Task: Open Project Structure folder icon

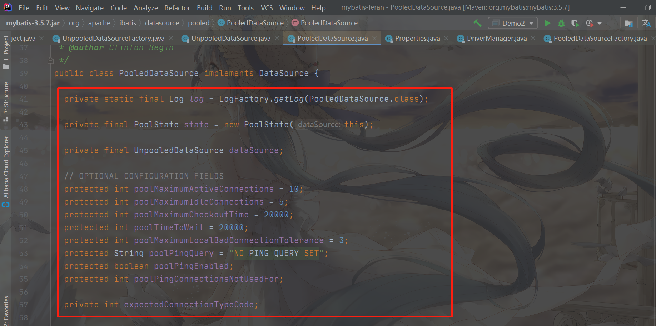Action: coord(629,23)
